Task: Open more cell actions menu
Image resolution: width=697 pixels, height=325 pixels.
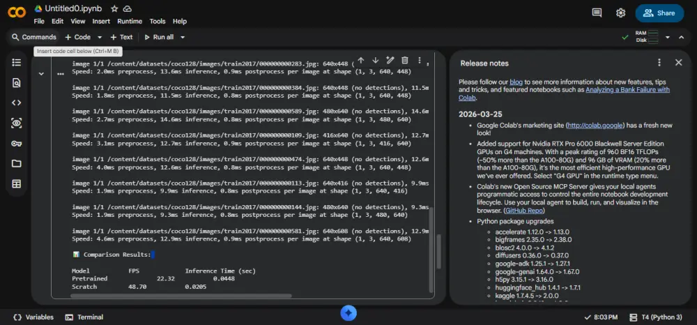Action: (x=419, y=60)
